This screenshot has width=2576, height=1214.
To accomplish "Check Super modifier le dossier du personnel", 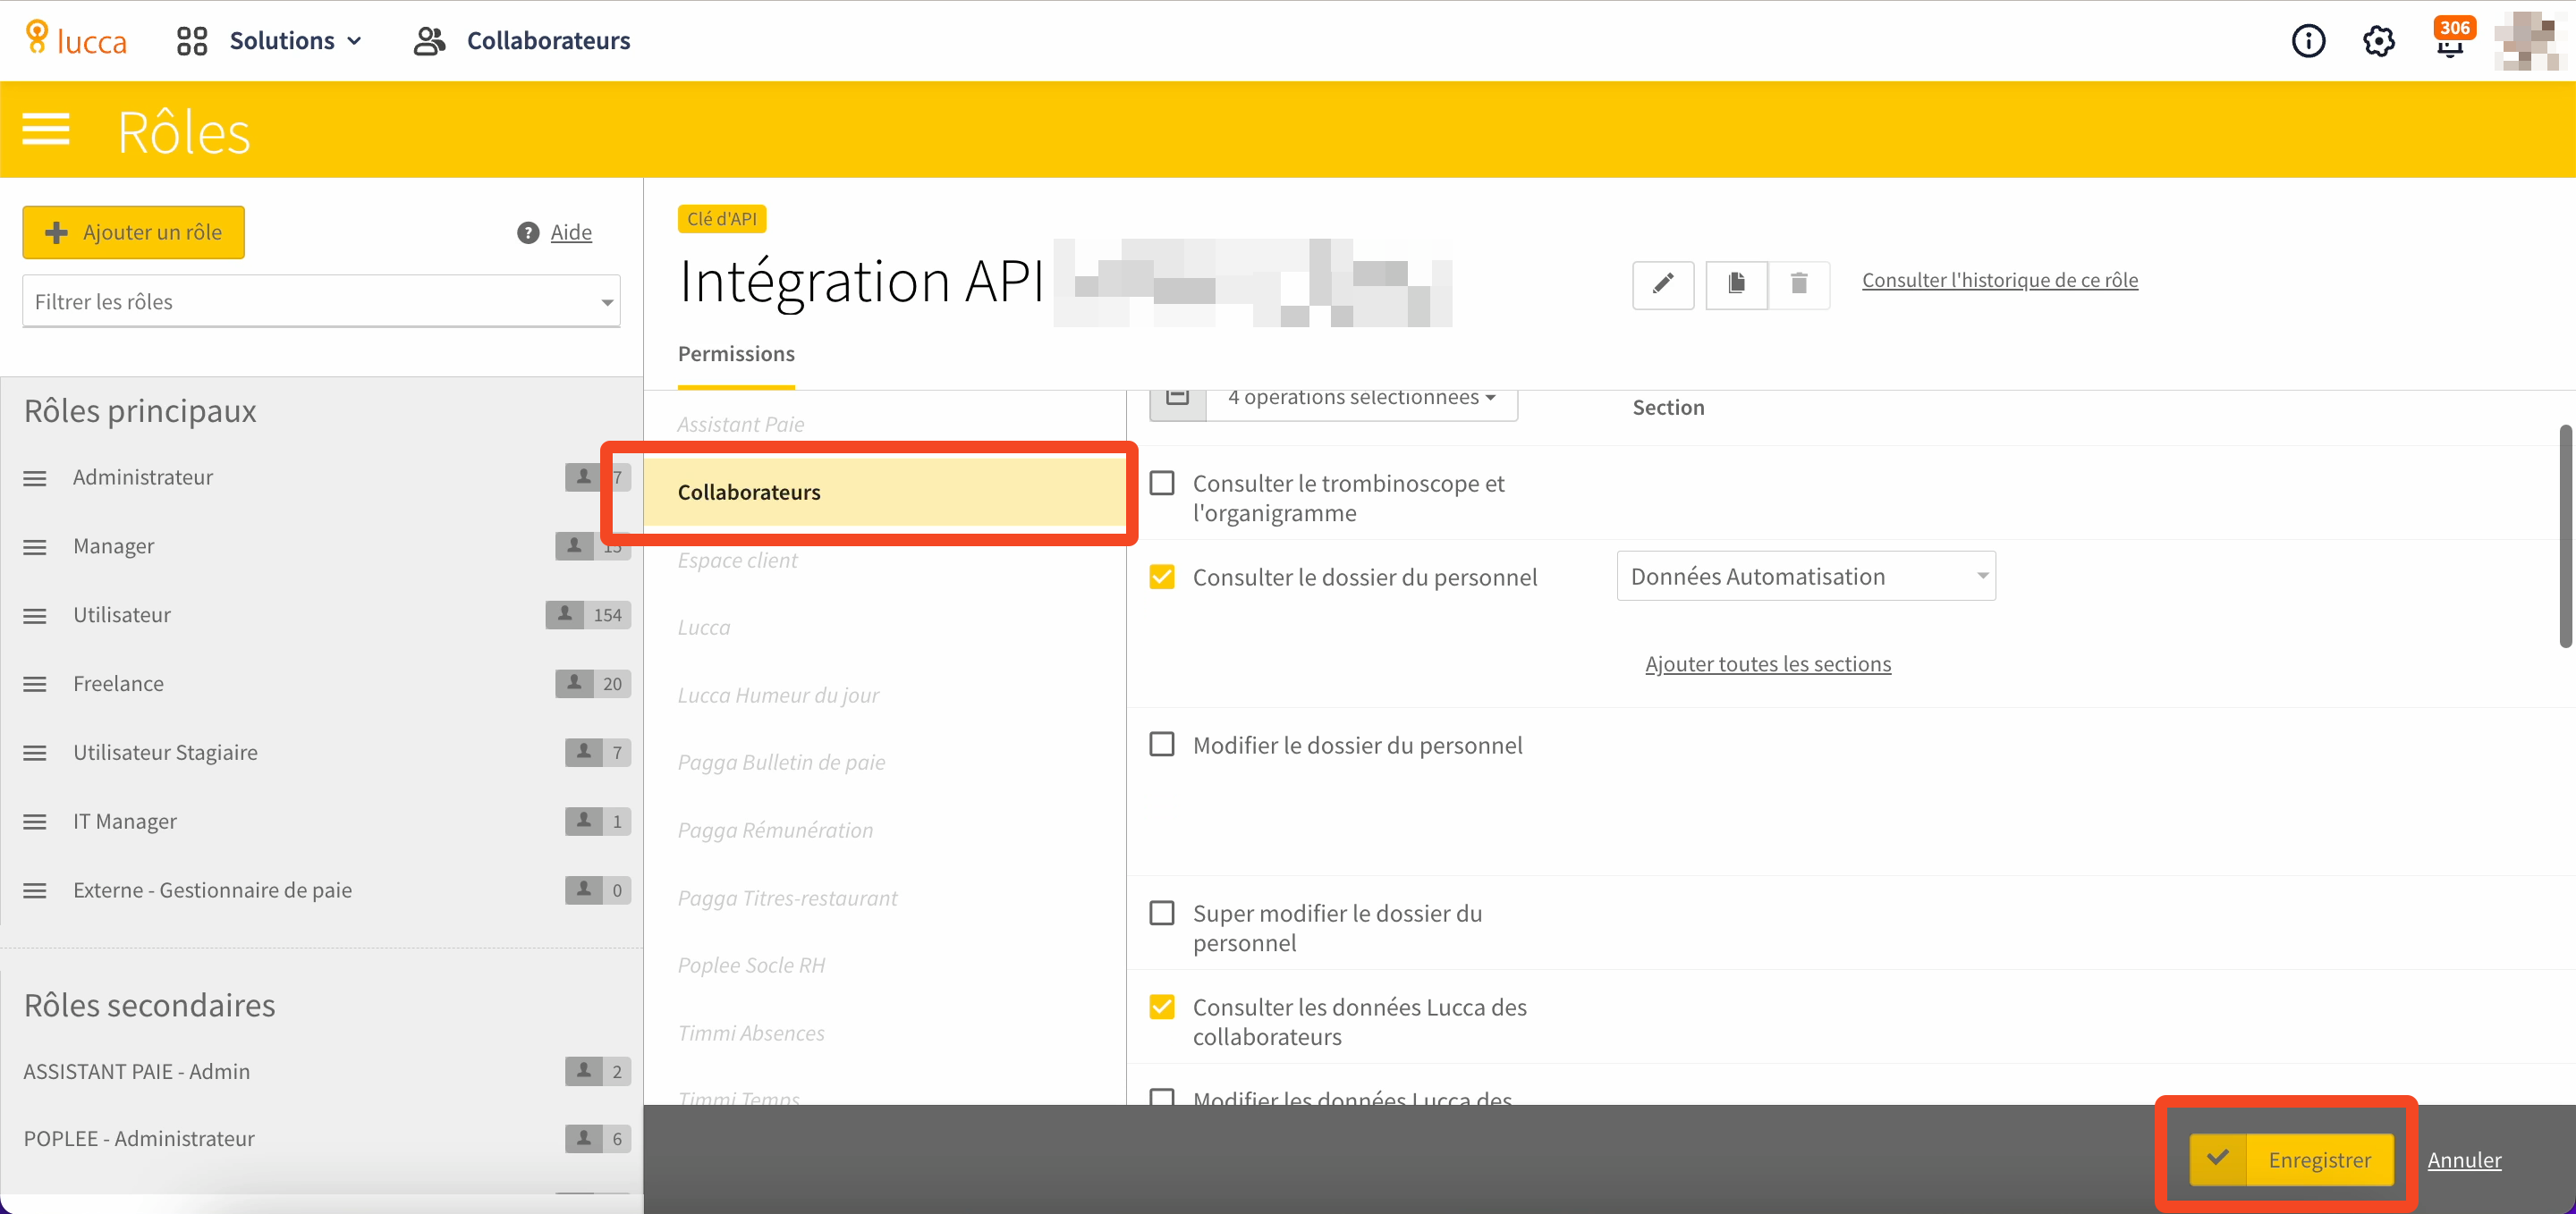I will pyautogui.click(x=1162, y=914).
